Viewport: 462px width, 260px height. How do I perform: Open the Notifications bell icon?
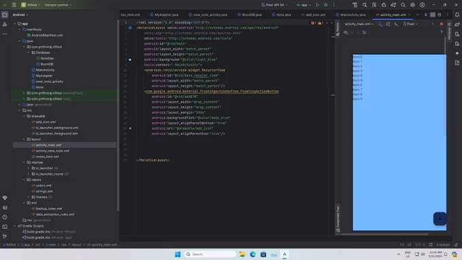point(457,15)
